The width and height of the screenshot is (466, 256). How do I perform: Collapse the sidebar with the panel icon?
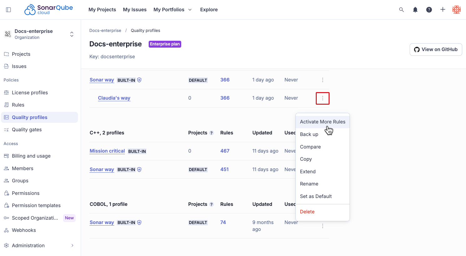tap(8, 9)
